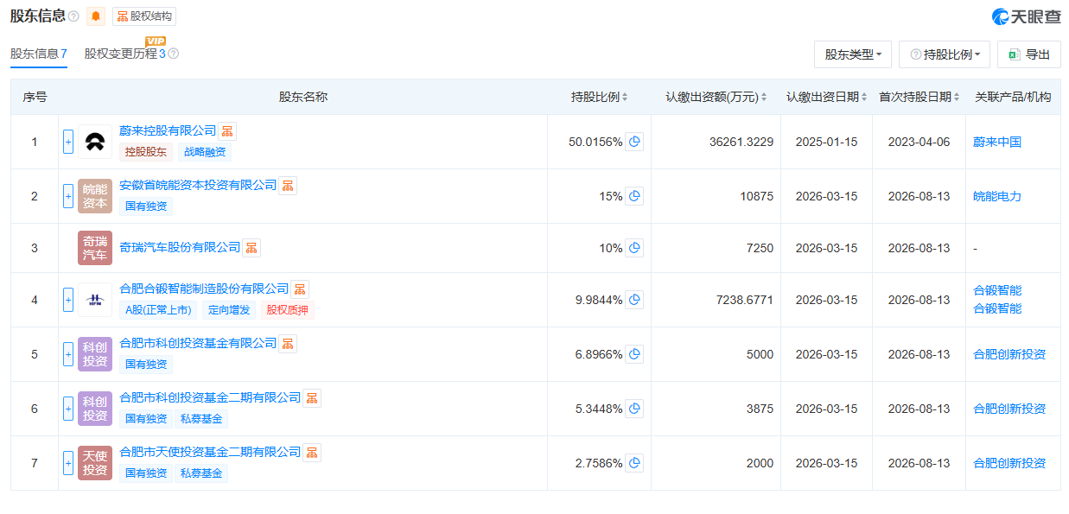Open the 股权结构 button

(x=144, y=16)
